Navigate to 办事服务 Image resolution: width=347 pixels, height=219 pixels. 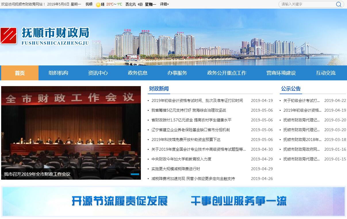177,73
